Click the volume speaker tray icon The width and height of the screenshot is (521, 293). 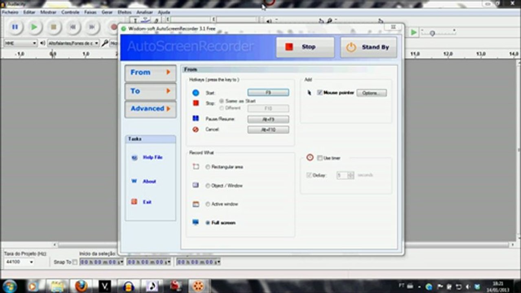467,286
